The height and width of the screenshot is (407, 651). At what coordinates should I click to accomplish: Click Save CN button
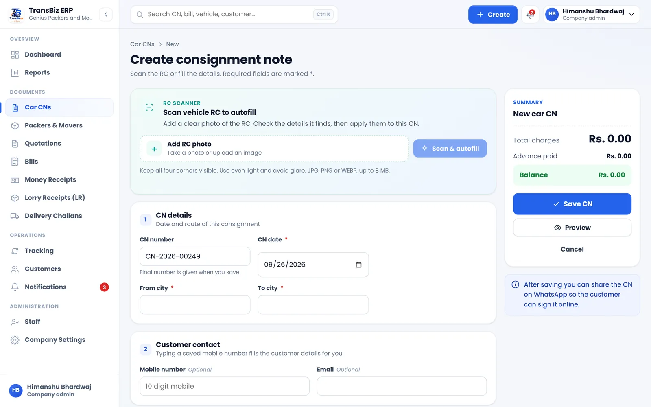(572, 204)
